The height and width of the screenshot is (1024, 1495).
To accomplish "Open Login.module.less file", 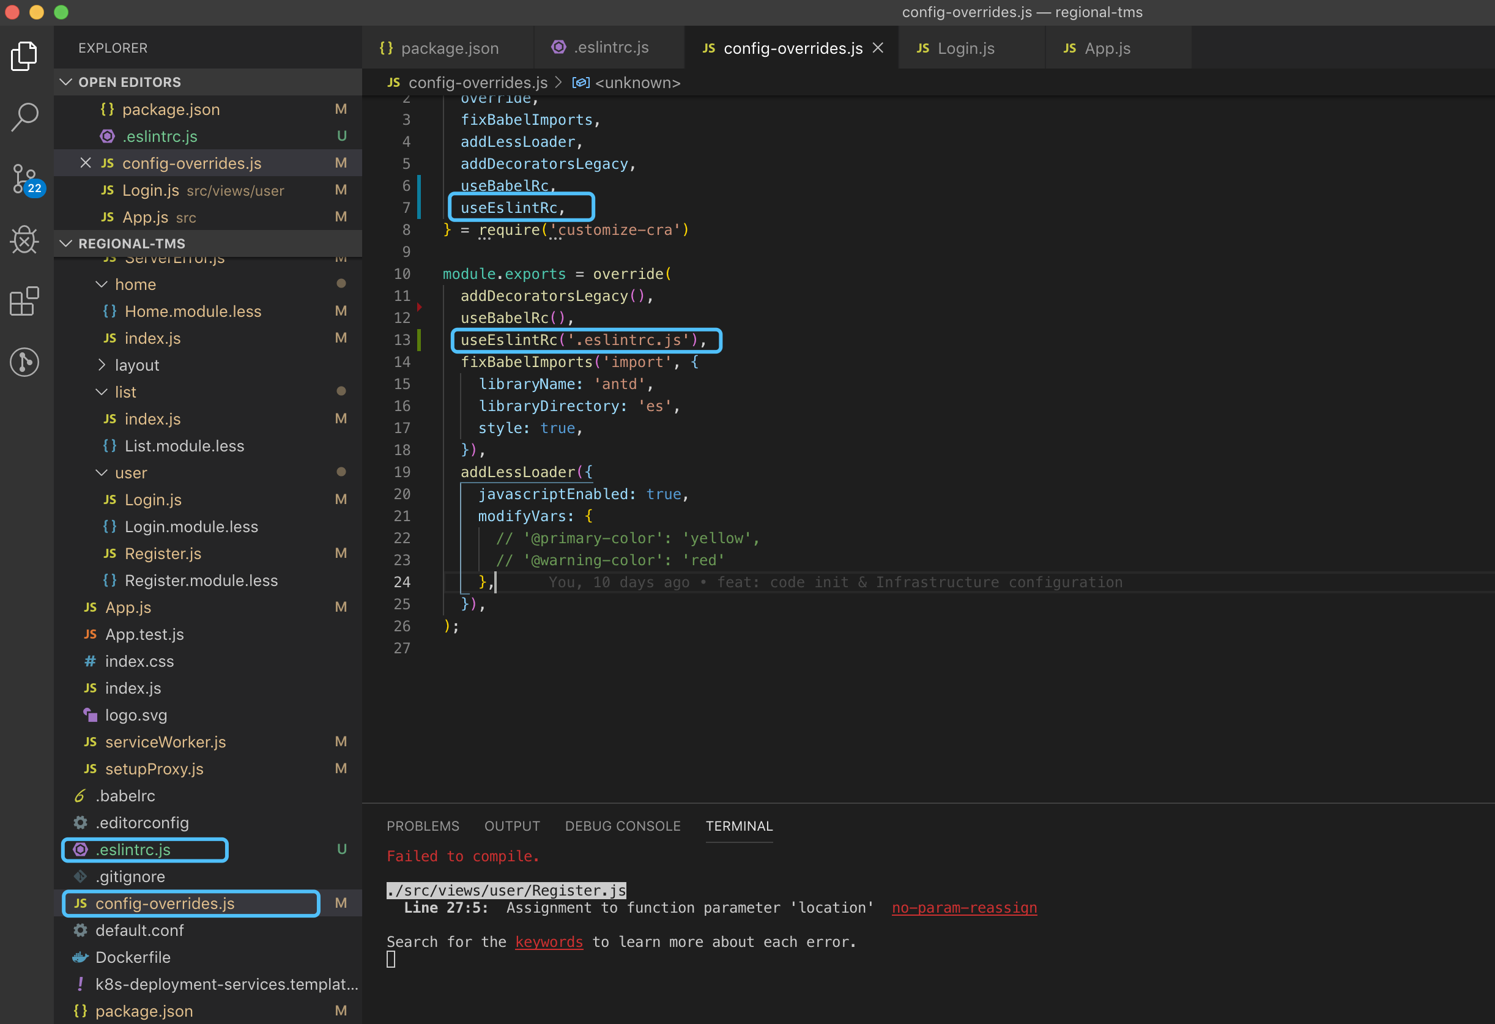I will (x=208, y=527).
